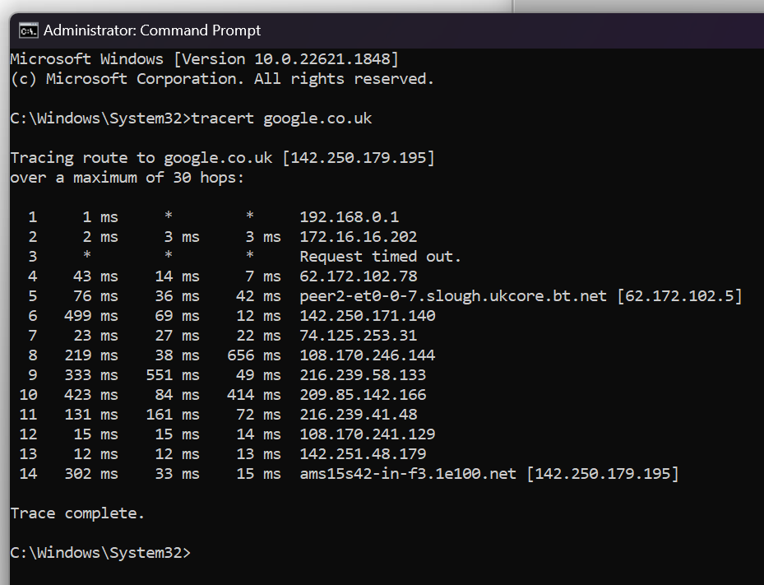Click the ams15s42-in-f3.1e100.net hostname
The width and height of the screenshot is (764, 585).
(408, 474)
